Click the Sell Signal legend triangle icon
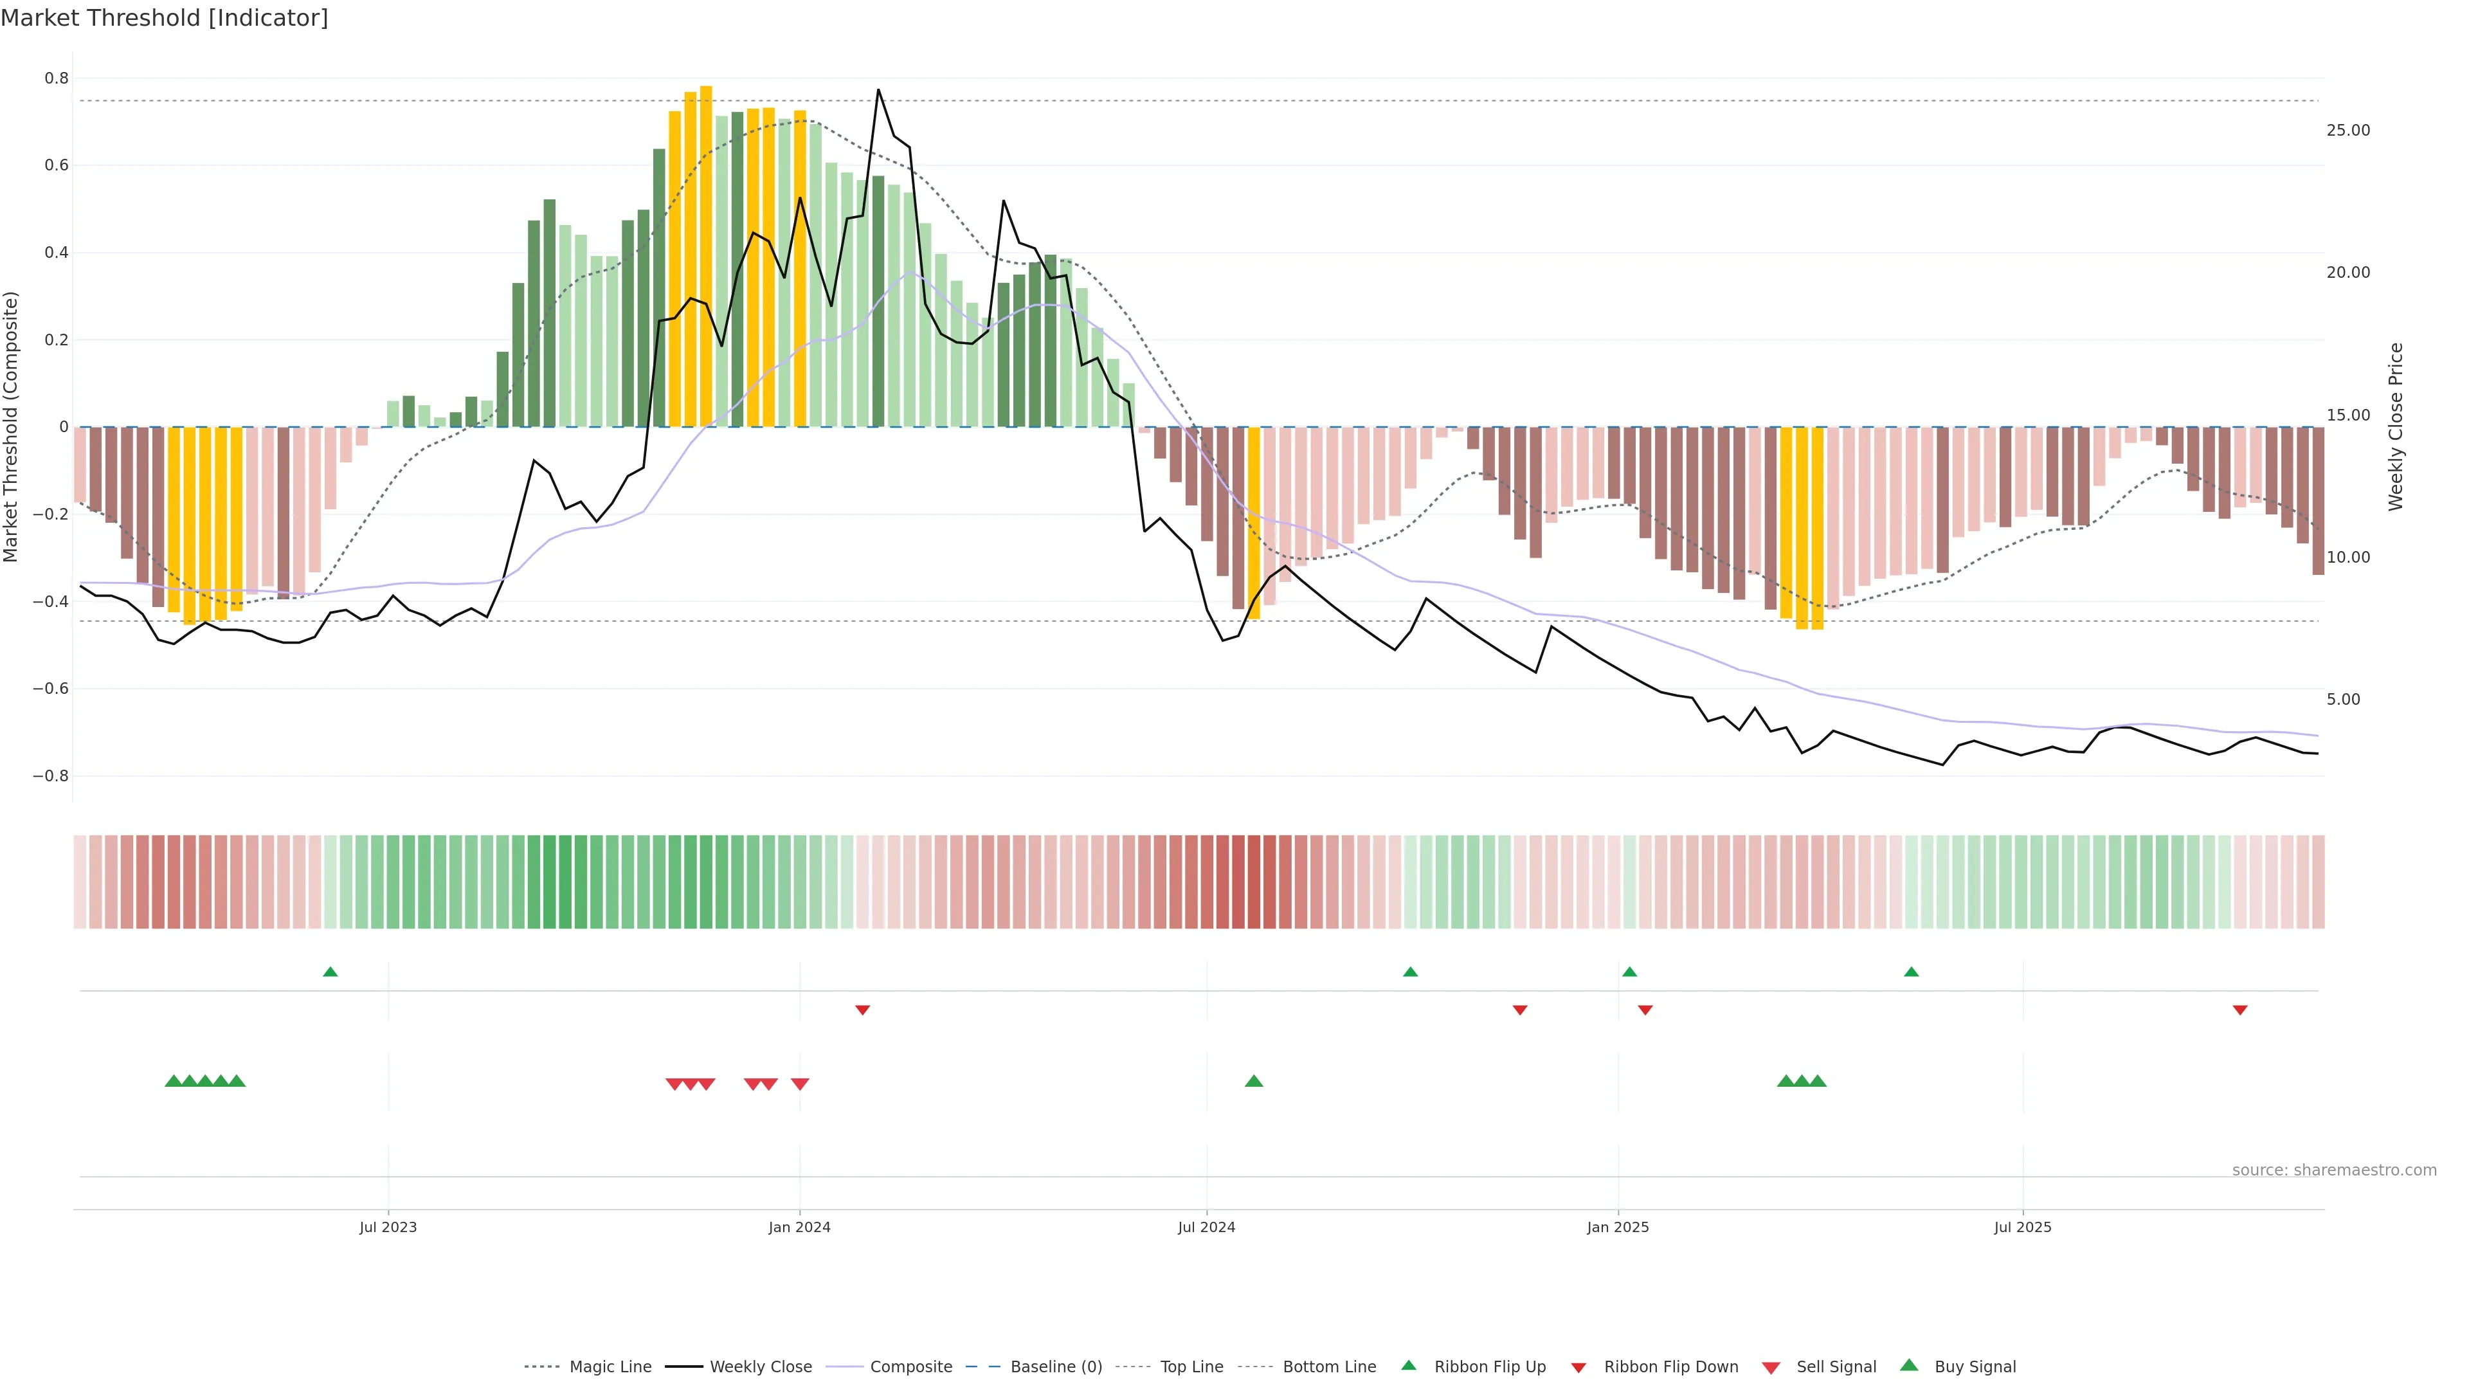The height and width of the screenshot is (1389, 2469). (x=1770, y=1368)
